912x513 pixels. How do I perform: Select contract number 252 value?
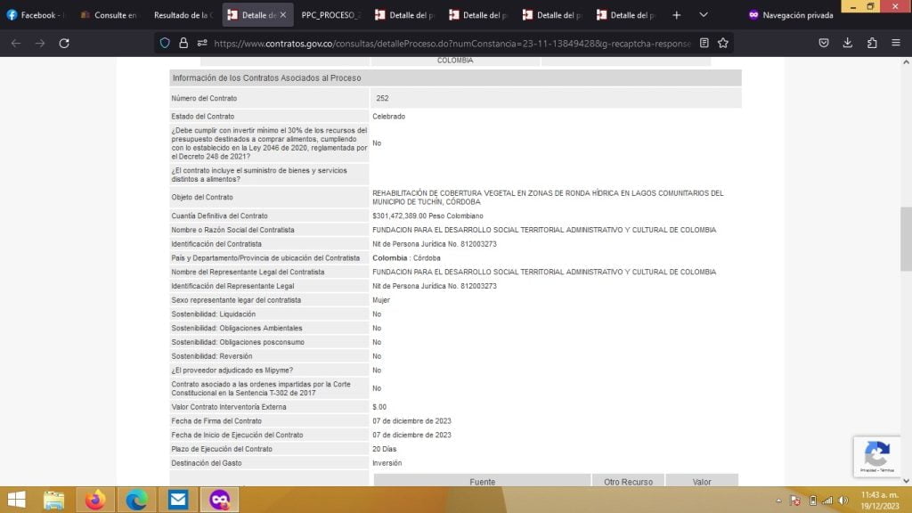(382, 98)
